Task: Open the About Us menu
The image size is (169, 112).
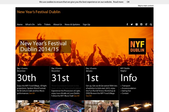Action: tap(57, 24)
